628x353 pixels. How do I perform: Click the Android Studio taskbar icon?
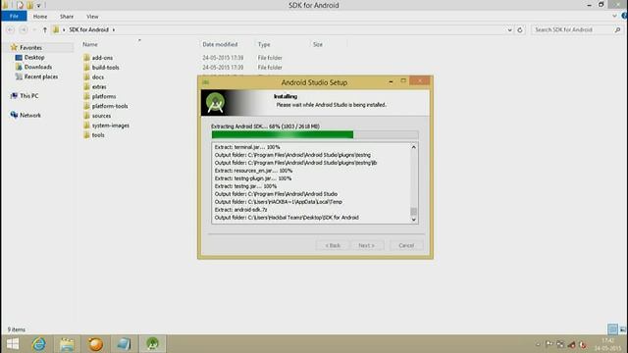pyautogui.click(x=152, y=344)
